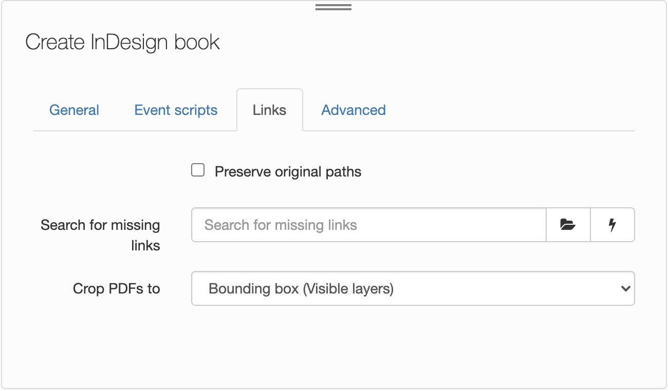Open the Event scripts tab
This screenshot has height=391, width=668.
click(176, 110)
